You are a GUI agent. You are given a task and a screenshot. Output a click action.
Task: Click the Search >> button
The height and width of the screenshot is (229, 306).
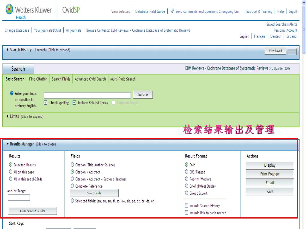143,95
